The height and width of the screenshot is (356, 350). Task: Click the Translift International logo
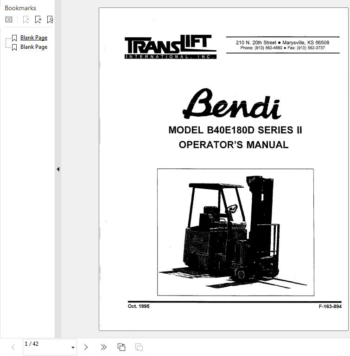click(170, 47)
